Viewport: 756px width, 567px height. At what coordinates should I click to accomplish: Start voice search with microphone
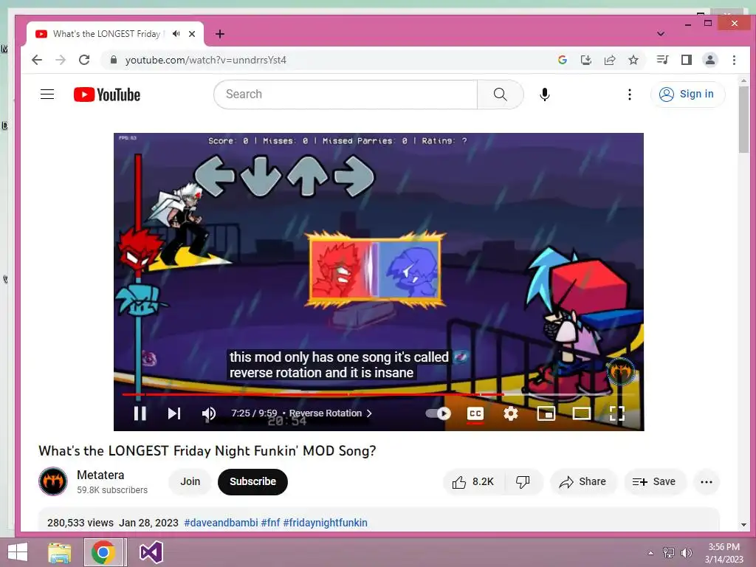click(x=544, y=94)
